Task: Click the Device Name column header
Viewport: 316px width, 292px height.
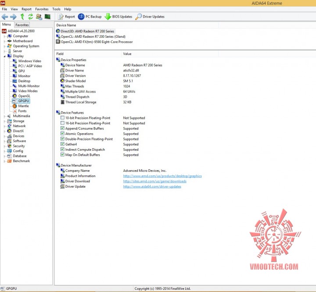Action: [x=136, y=25]
